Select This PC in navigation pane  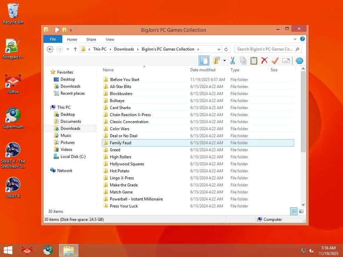click(x=64, y=107)
